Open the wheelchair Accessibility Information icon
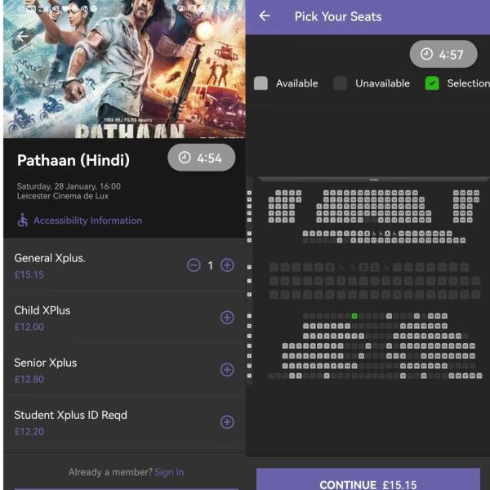Image resolution: width=490 pixels, height=490 pixels. [x=23, y=220]
